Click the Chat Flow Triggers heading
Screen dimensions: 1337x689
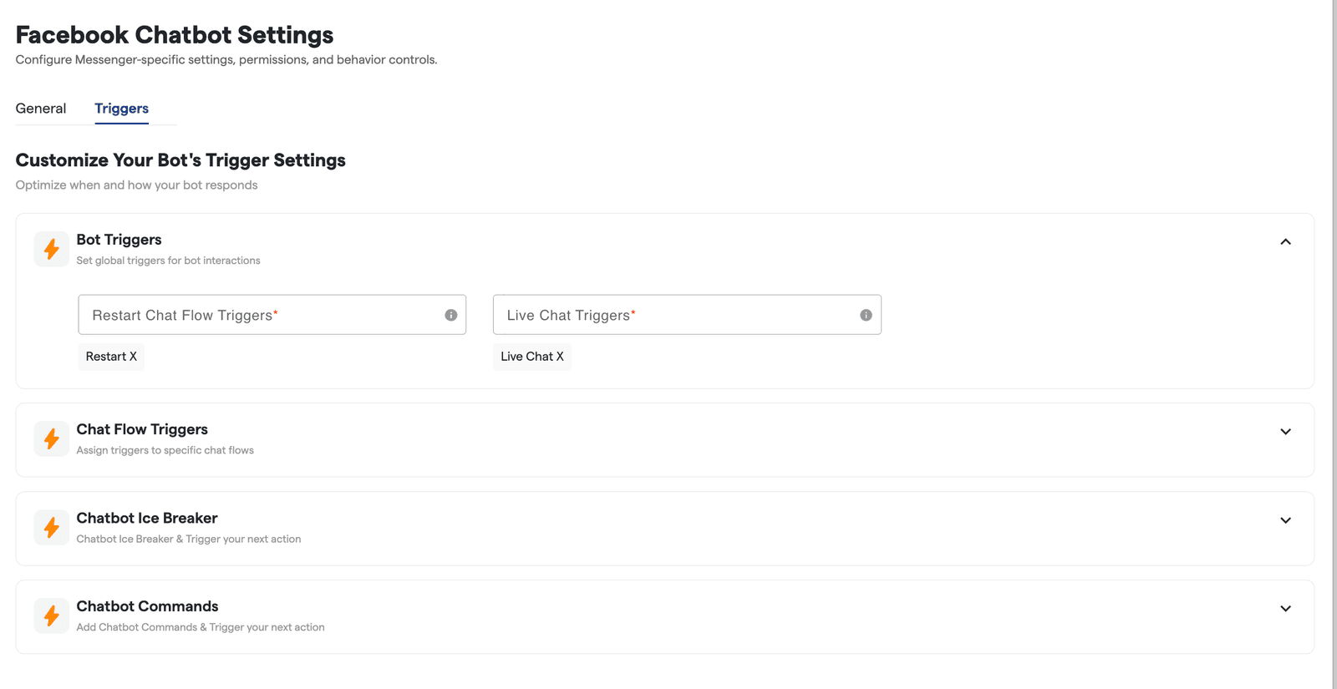[142, 429]
